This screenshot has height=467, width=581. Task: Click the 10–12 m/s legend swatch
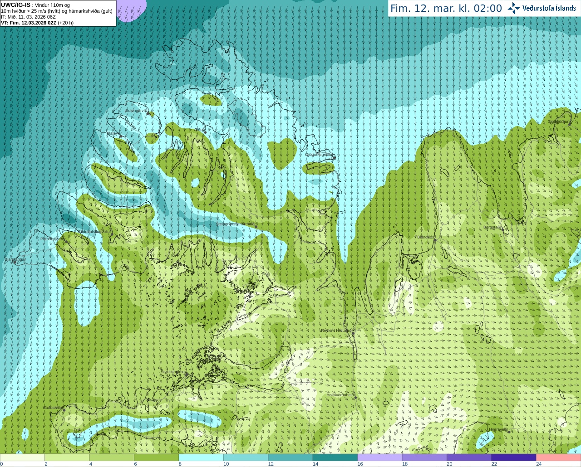[x=246, y=457]
